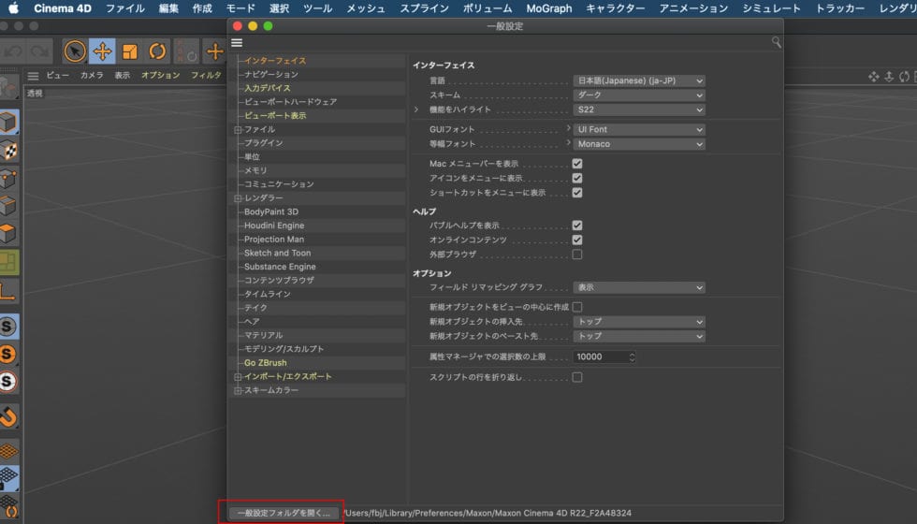917x524 pixels.
Task: Expand the スキームカラー tree node
Action: (238, 391)
